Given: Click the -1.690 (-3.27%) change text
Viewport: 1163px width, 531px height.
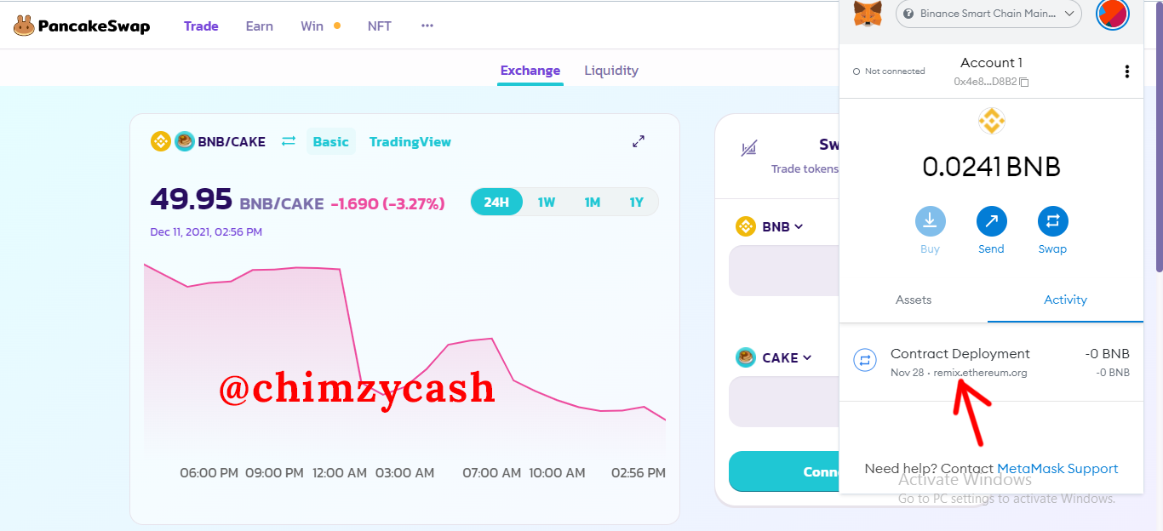Looking at the screenshot, I should (387, 204).
